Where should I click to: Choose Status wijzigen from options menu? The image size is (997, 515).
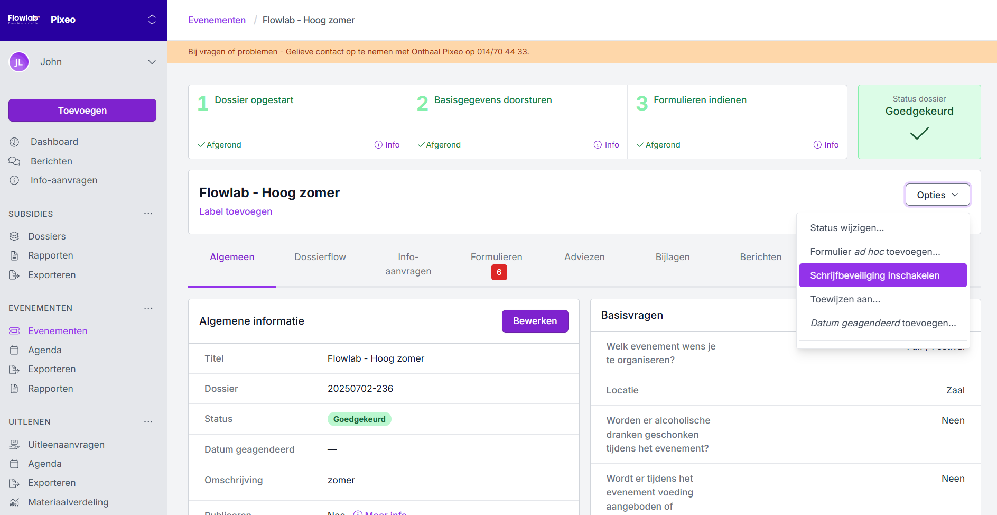(846, 228)
